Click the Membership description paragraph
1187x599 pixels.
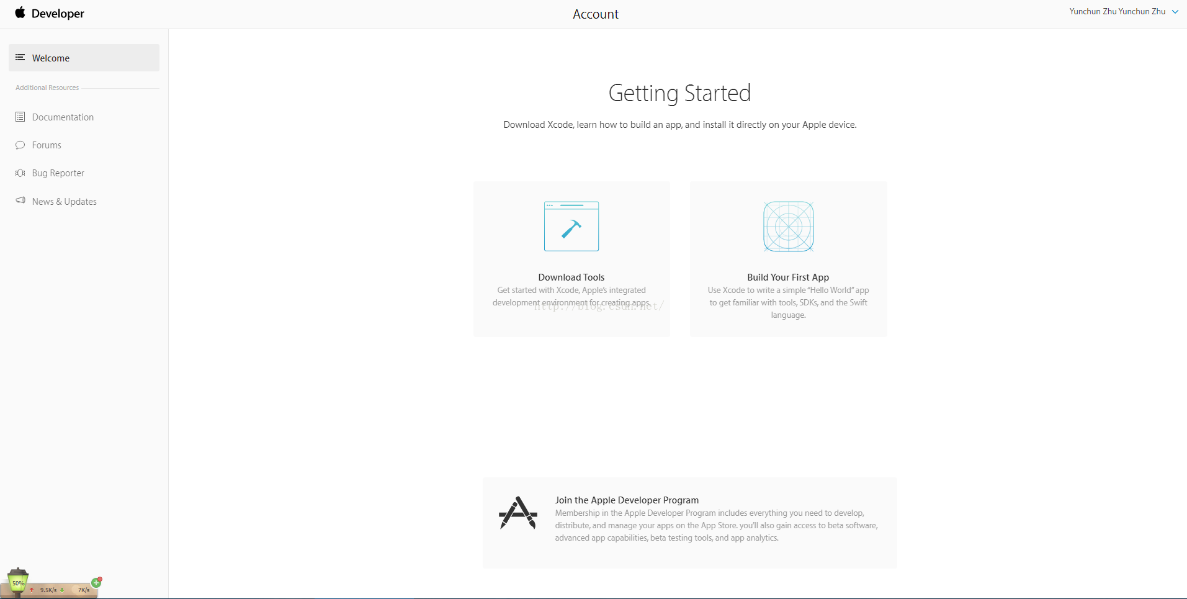[x=717, y=526]
